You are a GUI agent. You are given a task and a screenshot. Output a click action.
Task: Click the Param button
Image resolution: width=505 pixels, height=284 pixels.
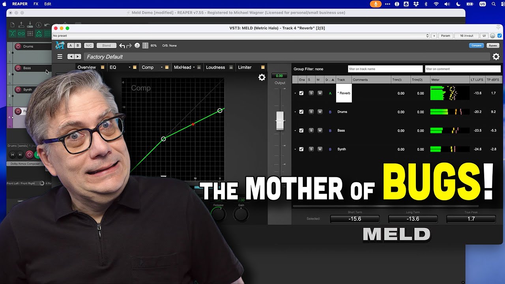[445, 36]
